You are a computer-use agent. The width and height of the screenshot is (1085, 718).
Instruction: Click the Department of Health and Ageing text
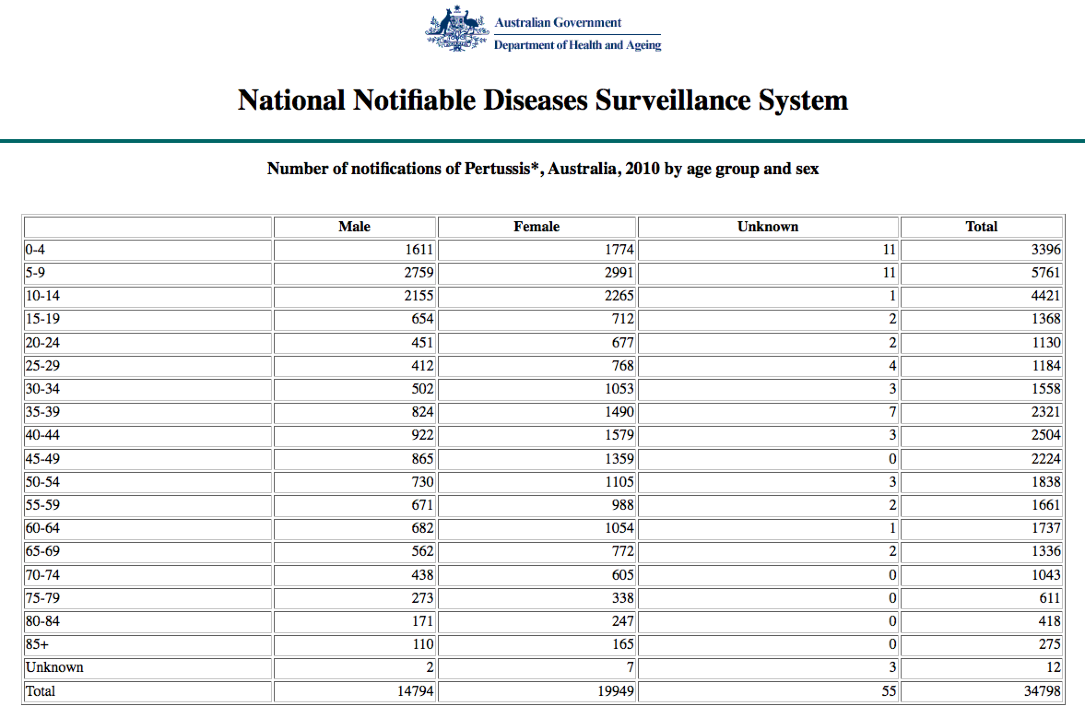point(577,45)
